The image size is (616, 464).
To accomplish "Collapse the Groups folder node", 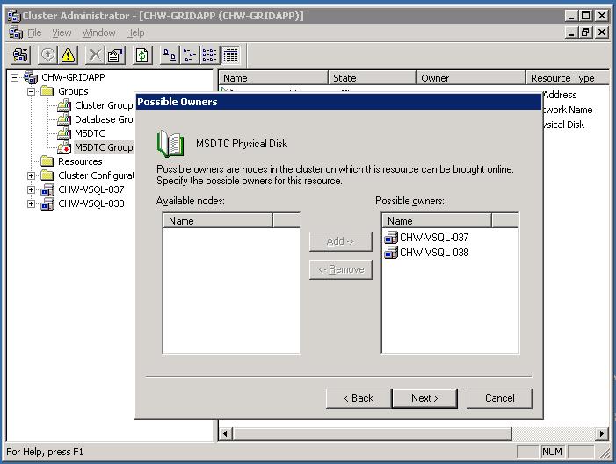I will 31,91.
